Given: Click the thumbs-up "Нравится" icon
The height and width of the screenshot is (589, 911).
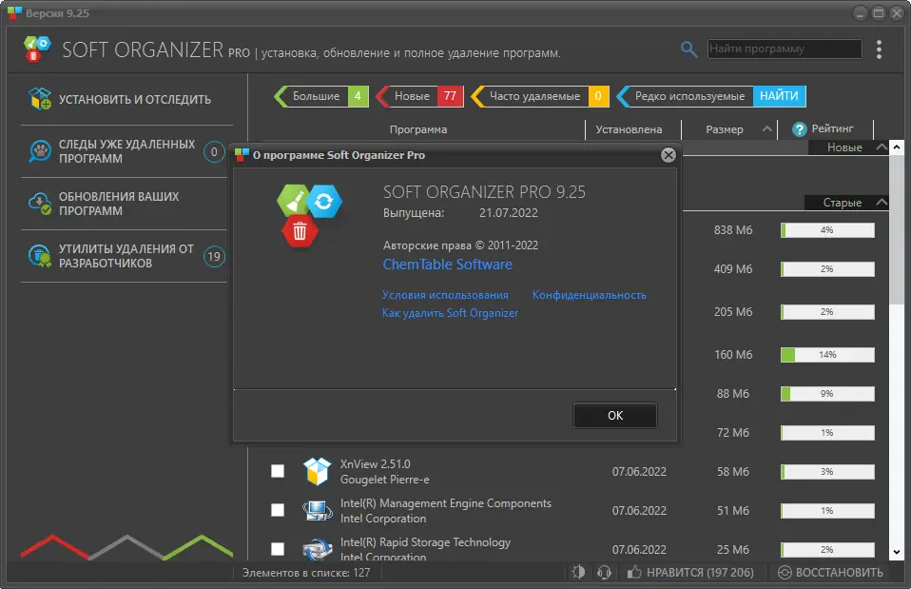Looking at the screenshot, I should pos(634,573).
